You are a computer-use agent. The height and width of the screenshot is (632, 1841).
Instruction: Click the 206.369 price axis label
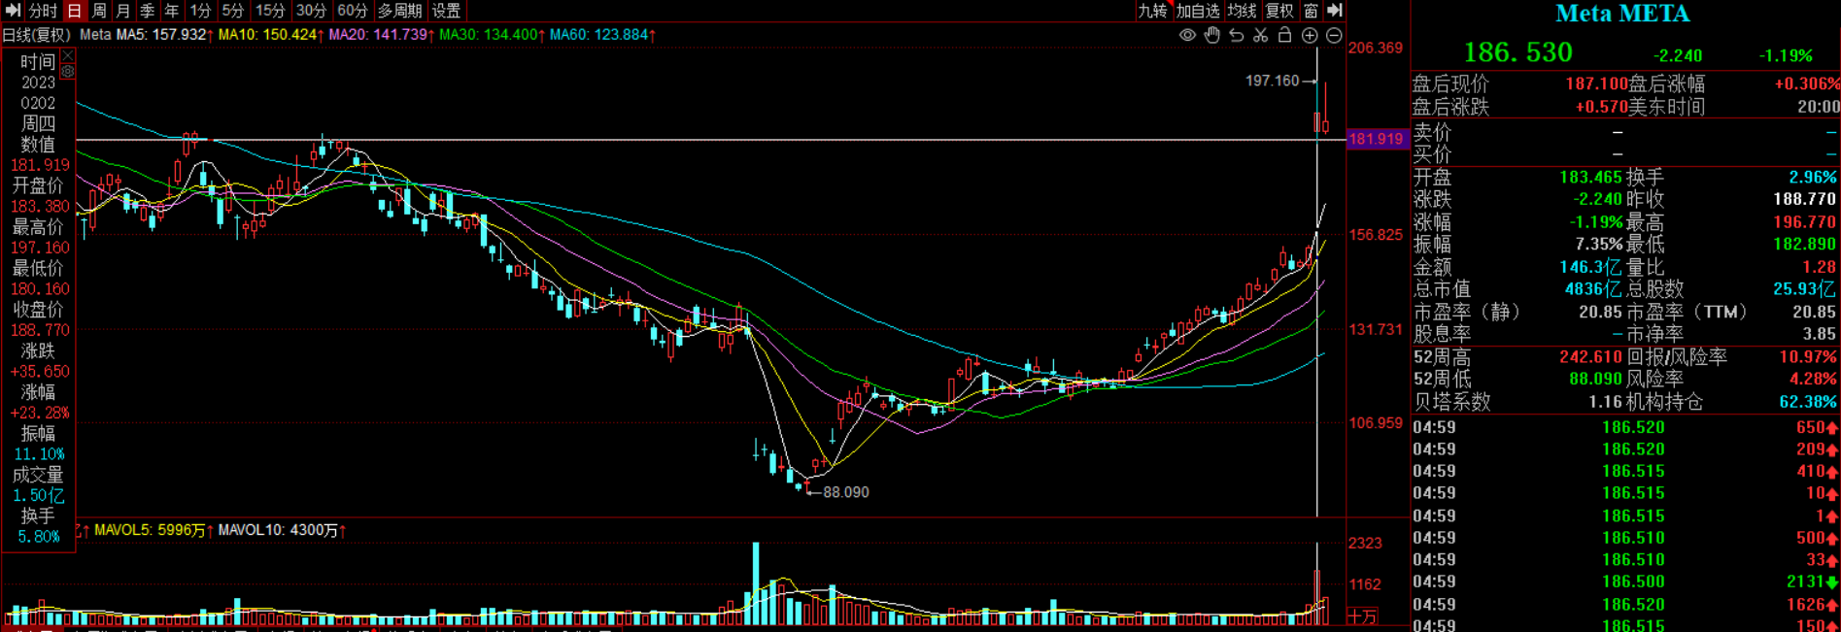point(1376,48)
